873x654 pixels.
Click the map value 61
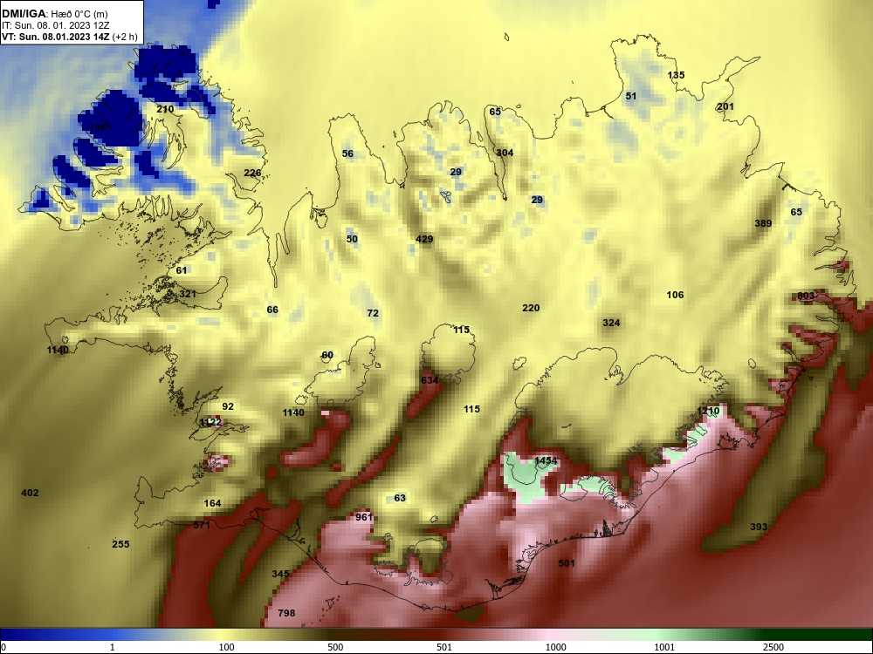pyautogui.click(x=182, y=270)
